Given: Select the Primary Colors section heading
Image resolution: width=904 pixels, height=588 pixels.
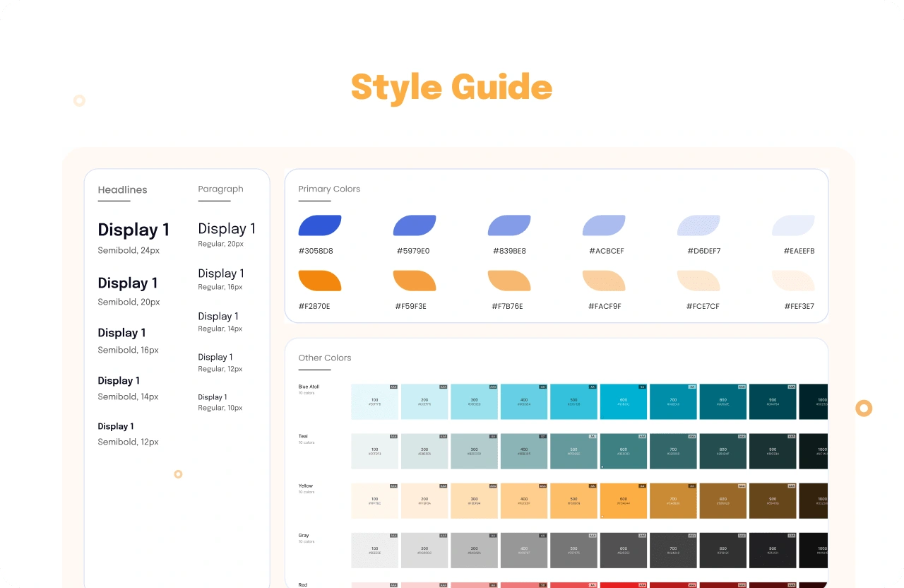Looking at the screenshot, I should pyautogui.click(x=329, y=189).
